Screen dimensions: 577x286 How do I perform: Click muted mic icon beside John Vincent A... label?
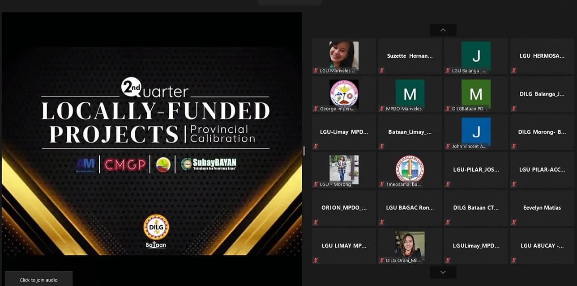[448, 146]
